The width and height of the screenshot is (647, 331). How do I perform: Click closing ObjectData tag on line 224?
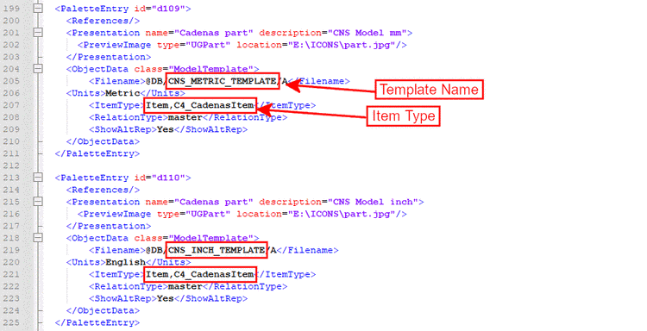(103, 311)
